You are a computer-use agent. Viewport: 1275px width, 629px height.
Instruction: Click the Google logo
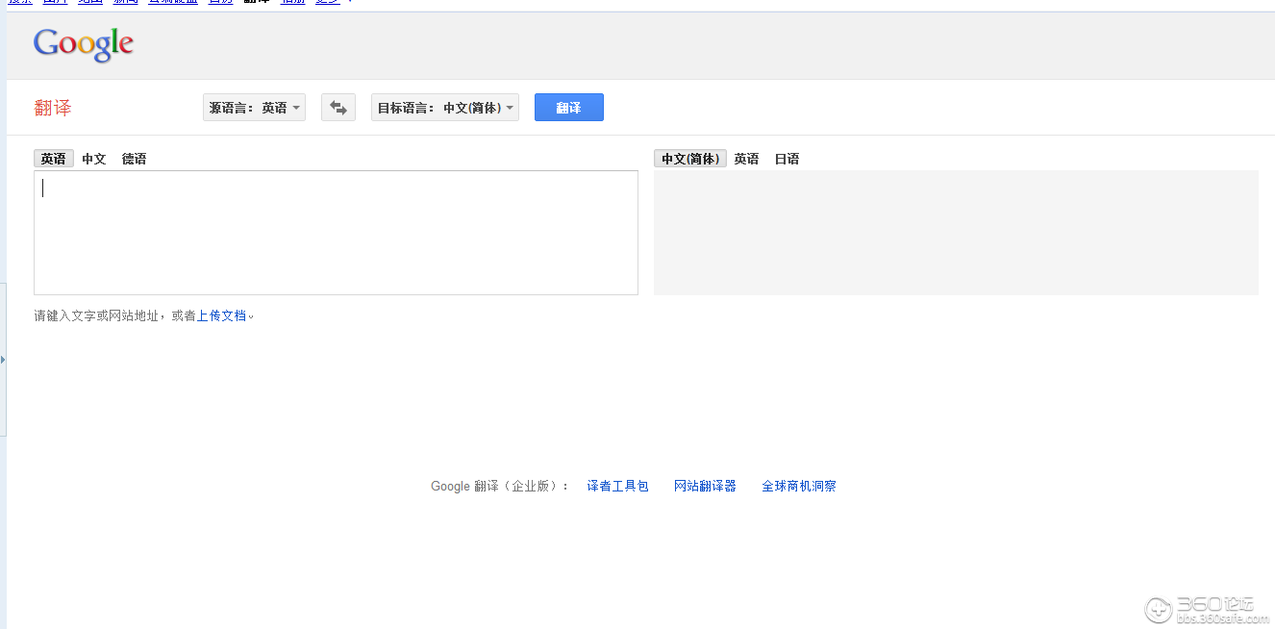(84, 44)
